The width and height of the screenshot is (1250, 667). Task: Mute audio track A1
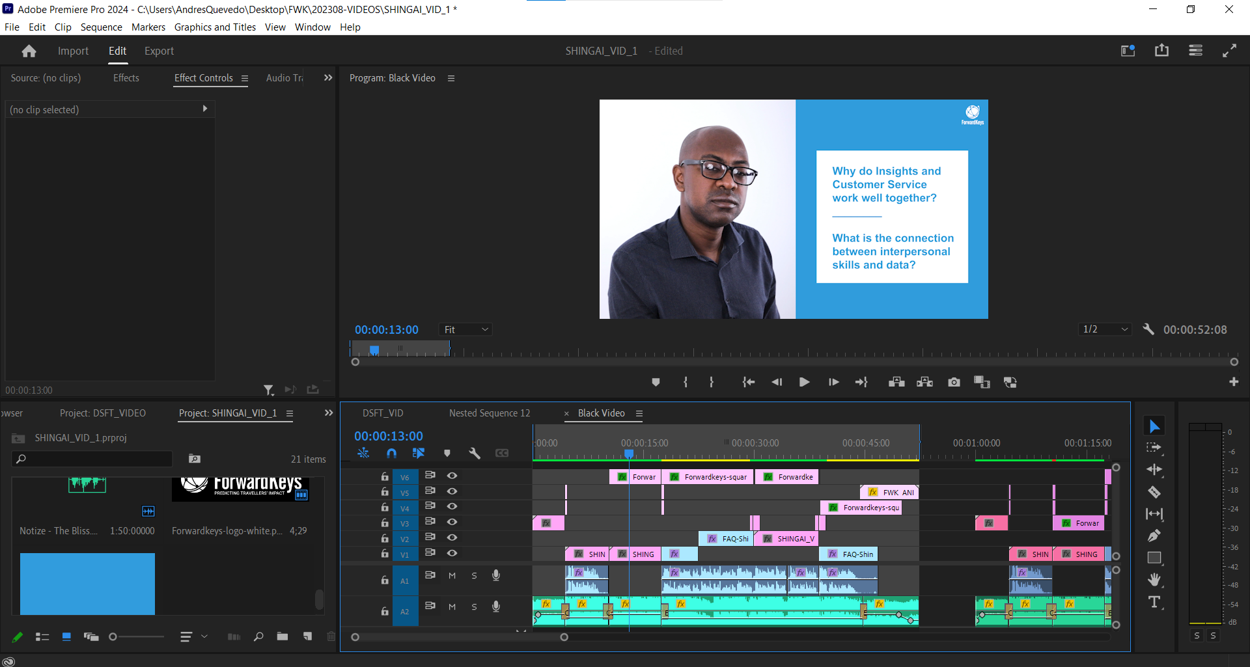click(x=452, y=576)
